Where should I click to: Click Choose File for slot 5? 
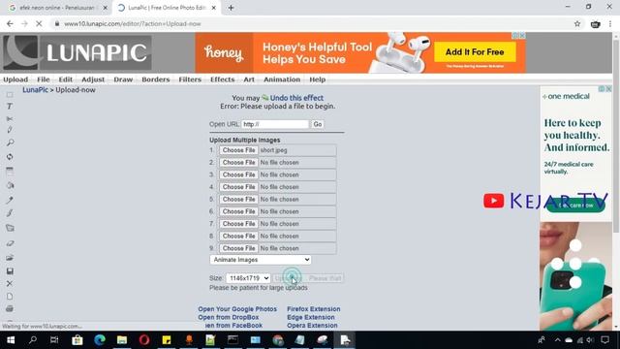click(x=238, y=199)
